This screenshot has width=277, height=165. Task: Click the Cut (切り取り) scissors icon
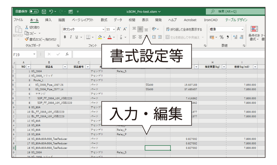(27, 27)
